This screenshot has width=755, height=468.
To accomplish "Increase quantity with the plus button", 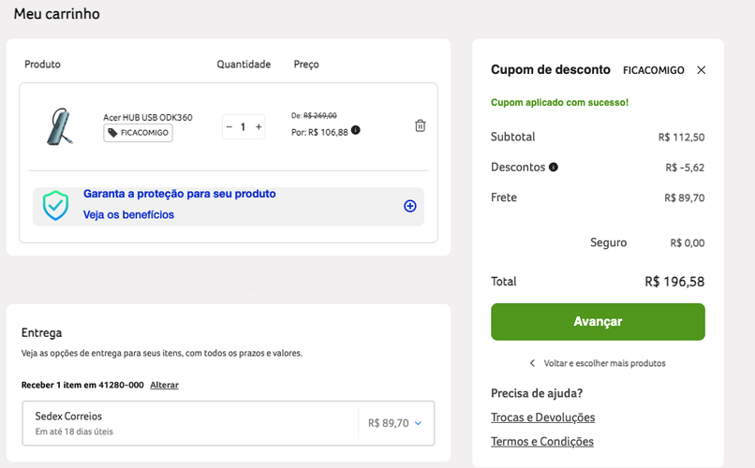I will (x=259, y=126).
